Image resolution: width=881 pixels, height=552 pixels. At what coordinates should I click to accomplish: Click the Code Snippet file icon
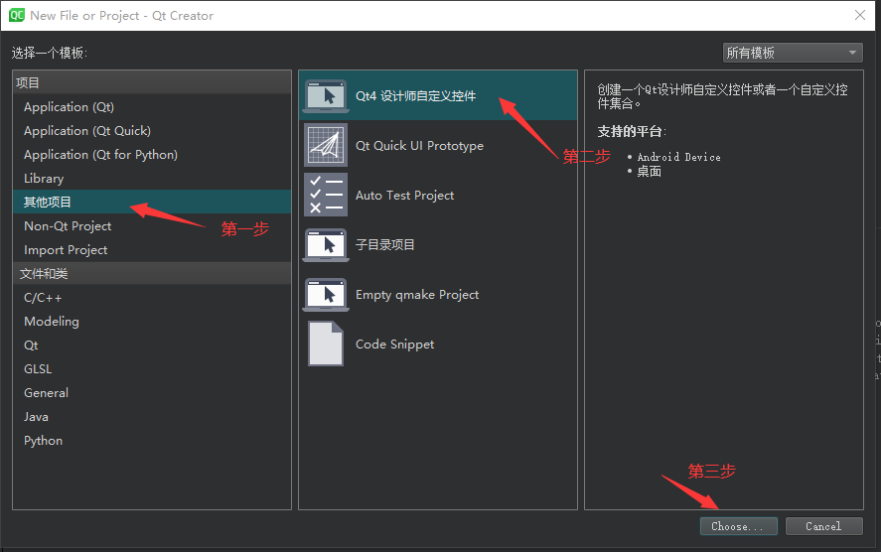coord(326,344)
